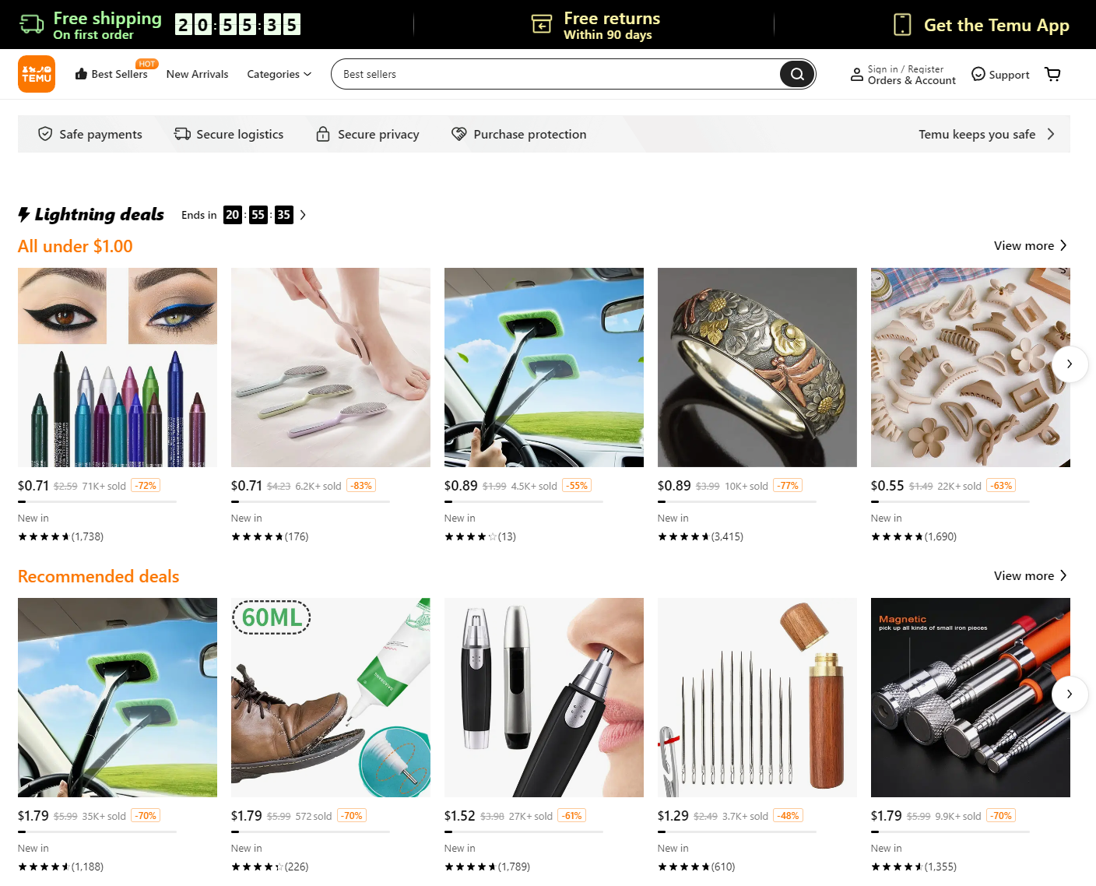1096x886 pixels.
Task: Click the Sign in person icon
Action: point(856,75)
